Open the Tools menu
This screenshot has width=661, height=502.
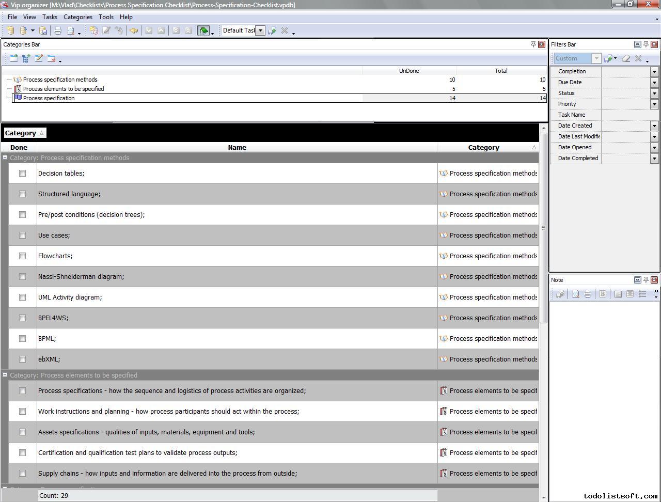coord(106,17)
